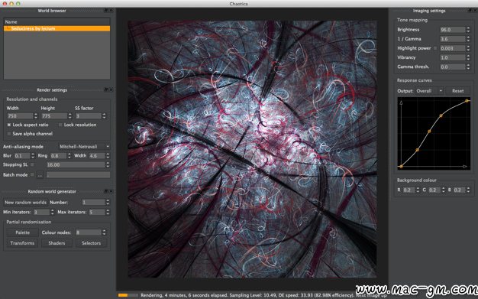Select world 'Seductress by lycium'

57,28
